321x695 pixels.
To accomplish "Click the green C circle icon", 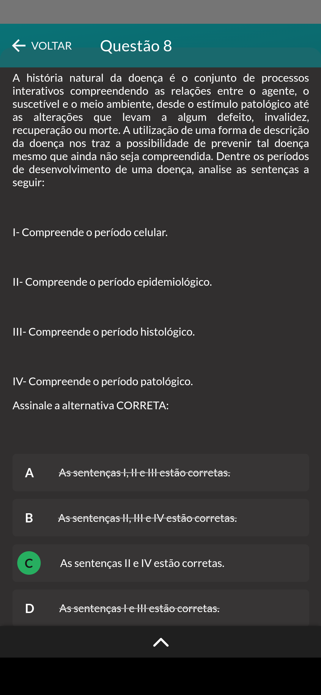I will tap(29, 563).
